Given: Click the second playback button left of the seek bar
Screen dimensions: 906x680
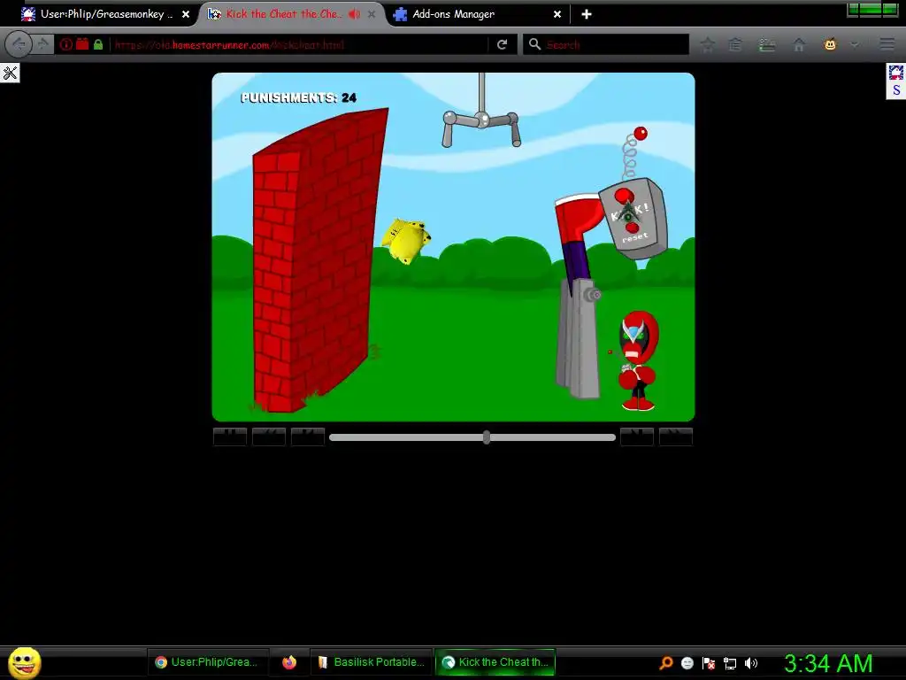Looking at the screenshot, I should [269, 437].
